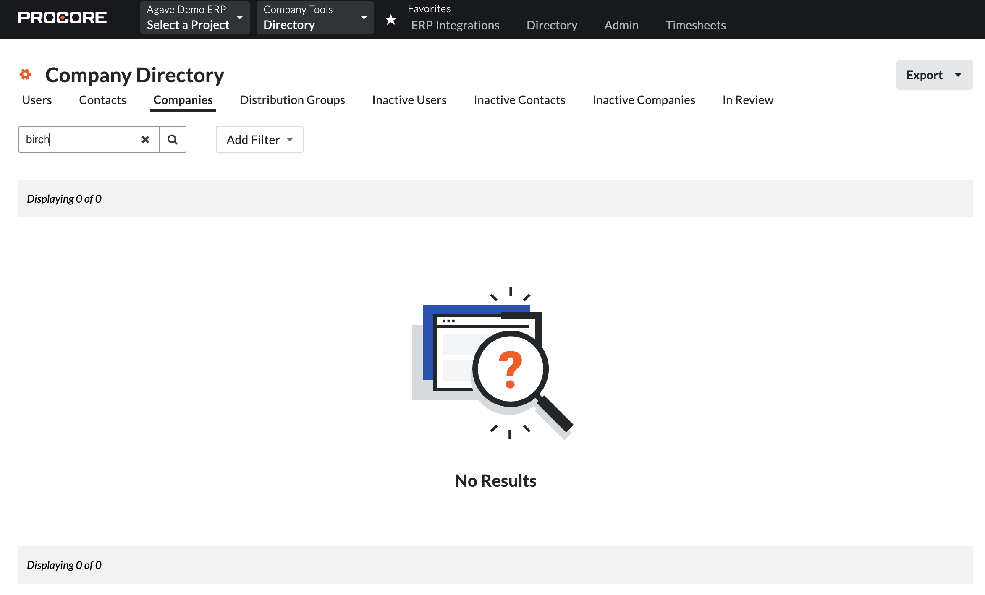This screenshot has height=595, width=985.
Task: Open the In Review tab
Action: [x=747, y=100]
